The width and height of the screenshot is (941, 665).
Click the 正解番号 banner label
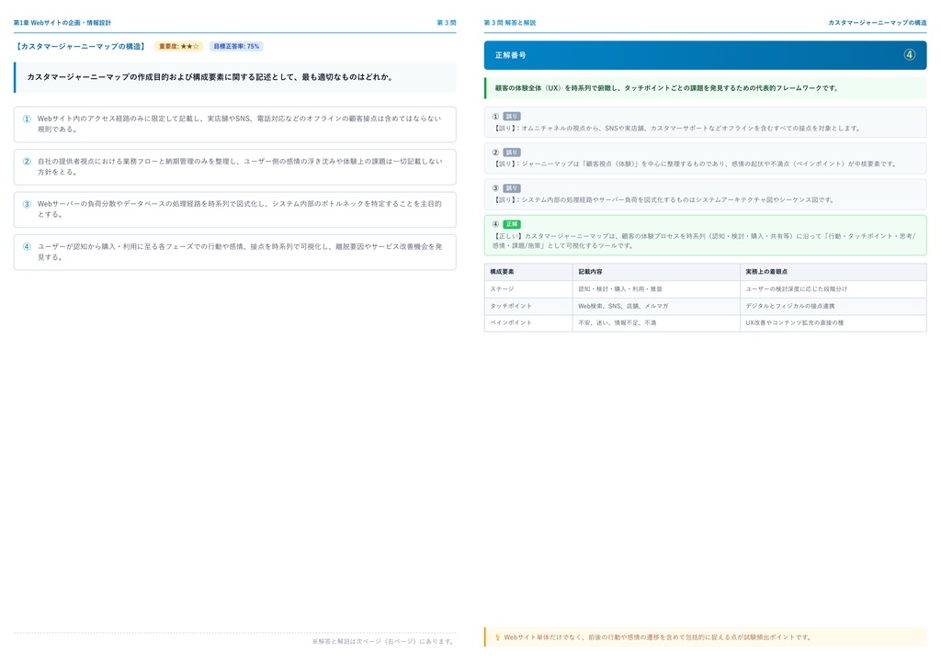point(510,55)
